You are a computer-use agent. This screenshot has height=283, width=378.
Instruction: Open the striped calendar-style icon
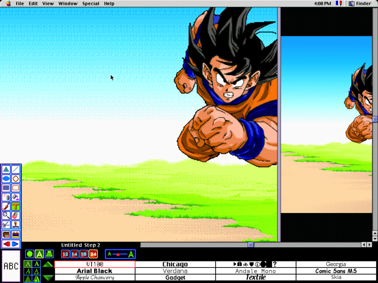pyautogui.click(x=16, y=235)
